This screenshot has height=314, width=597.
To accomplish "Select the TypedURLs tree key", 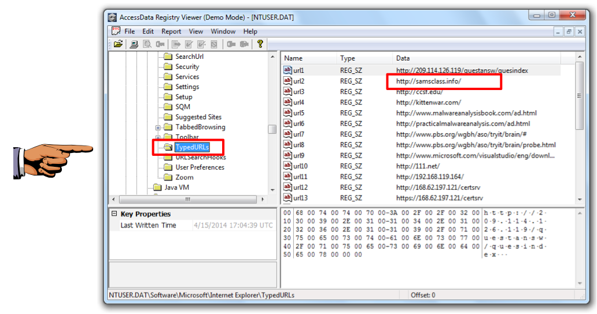I will (192, 147).
